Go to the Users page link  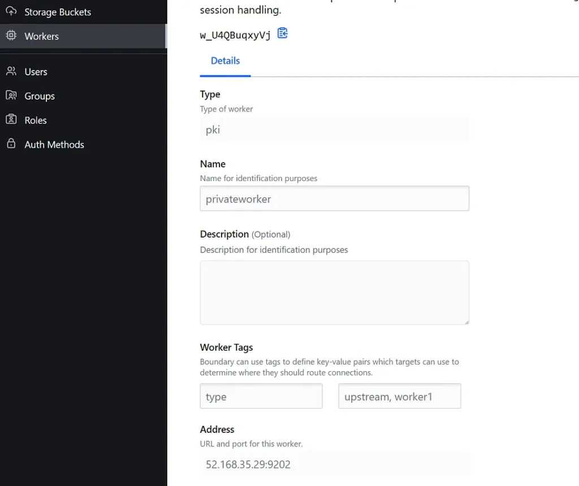pyautogui.click(x=36, y=72)
